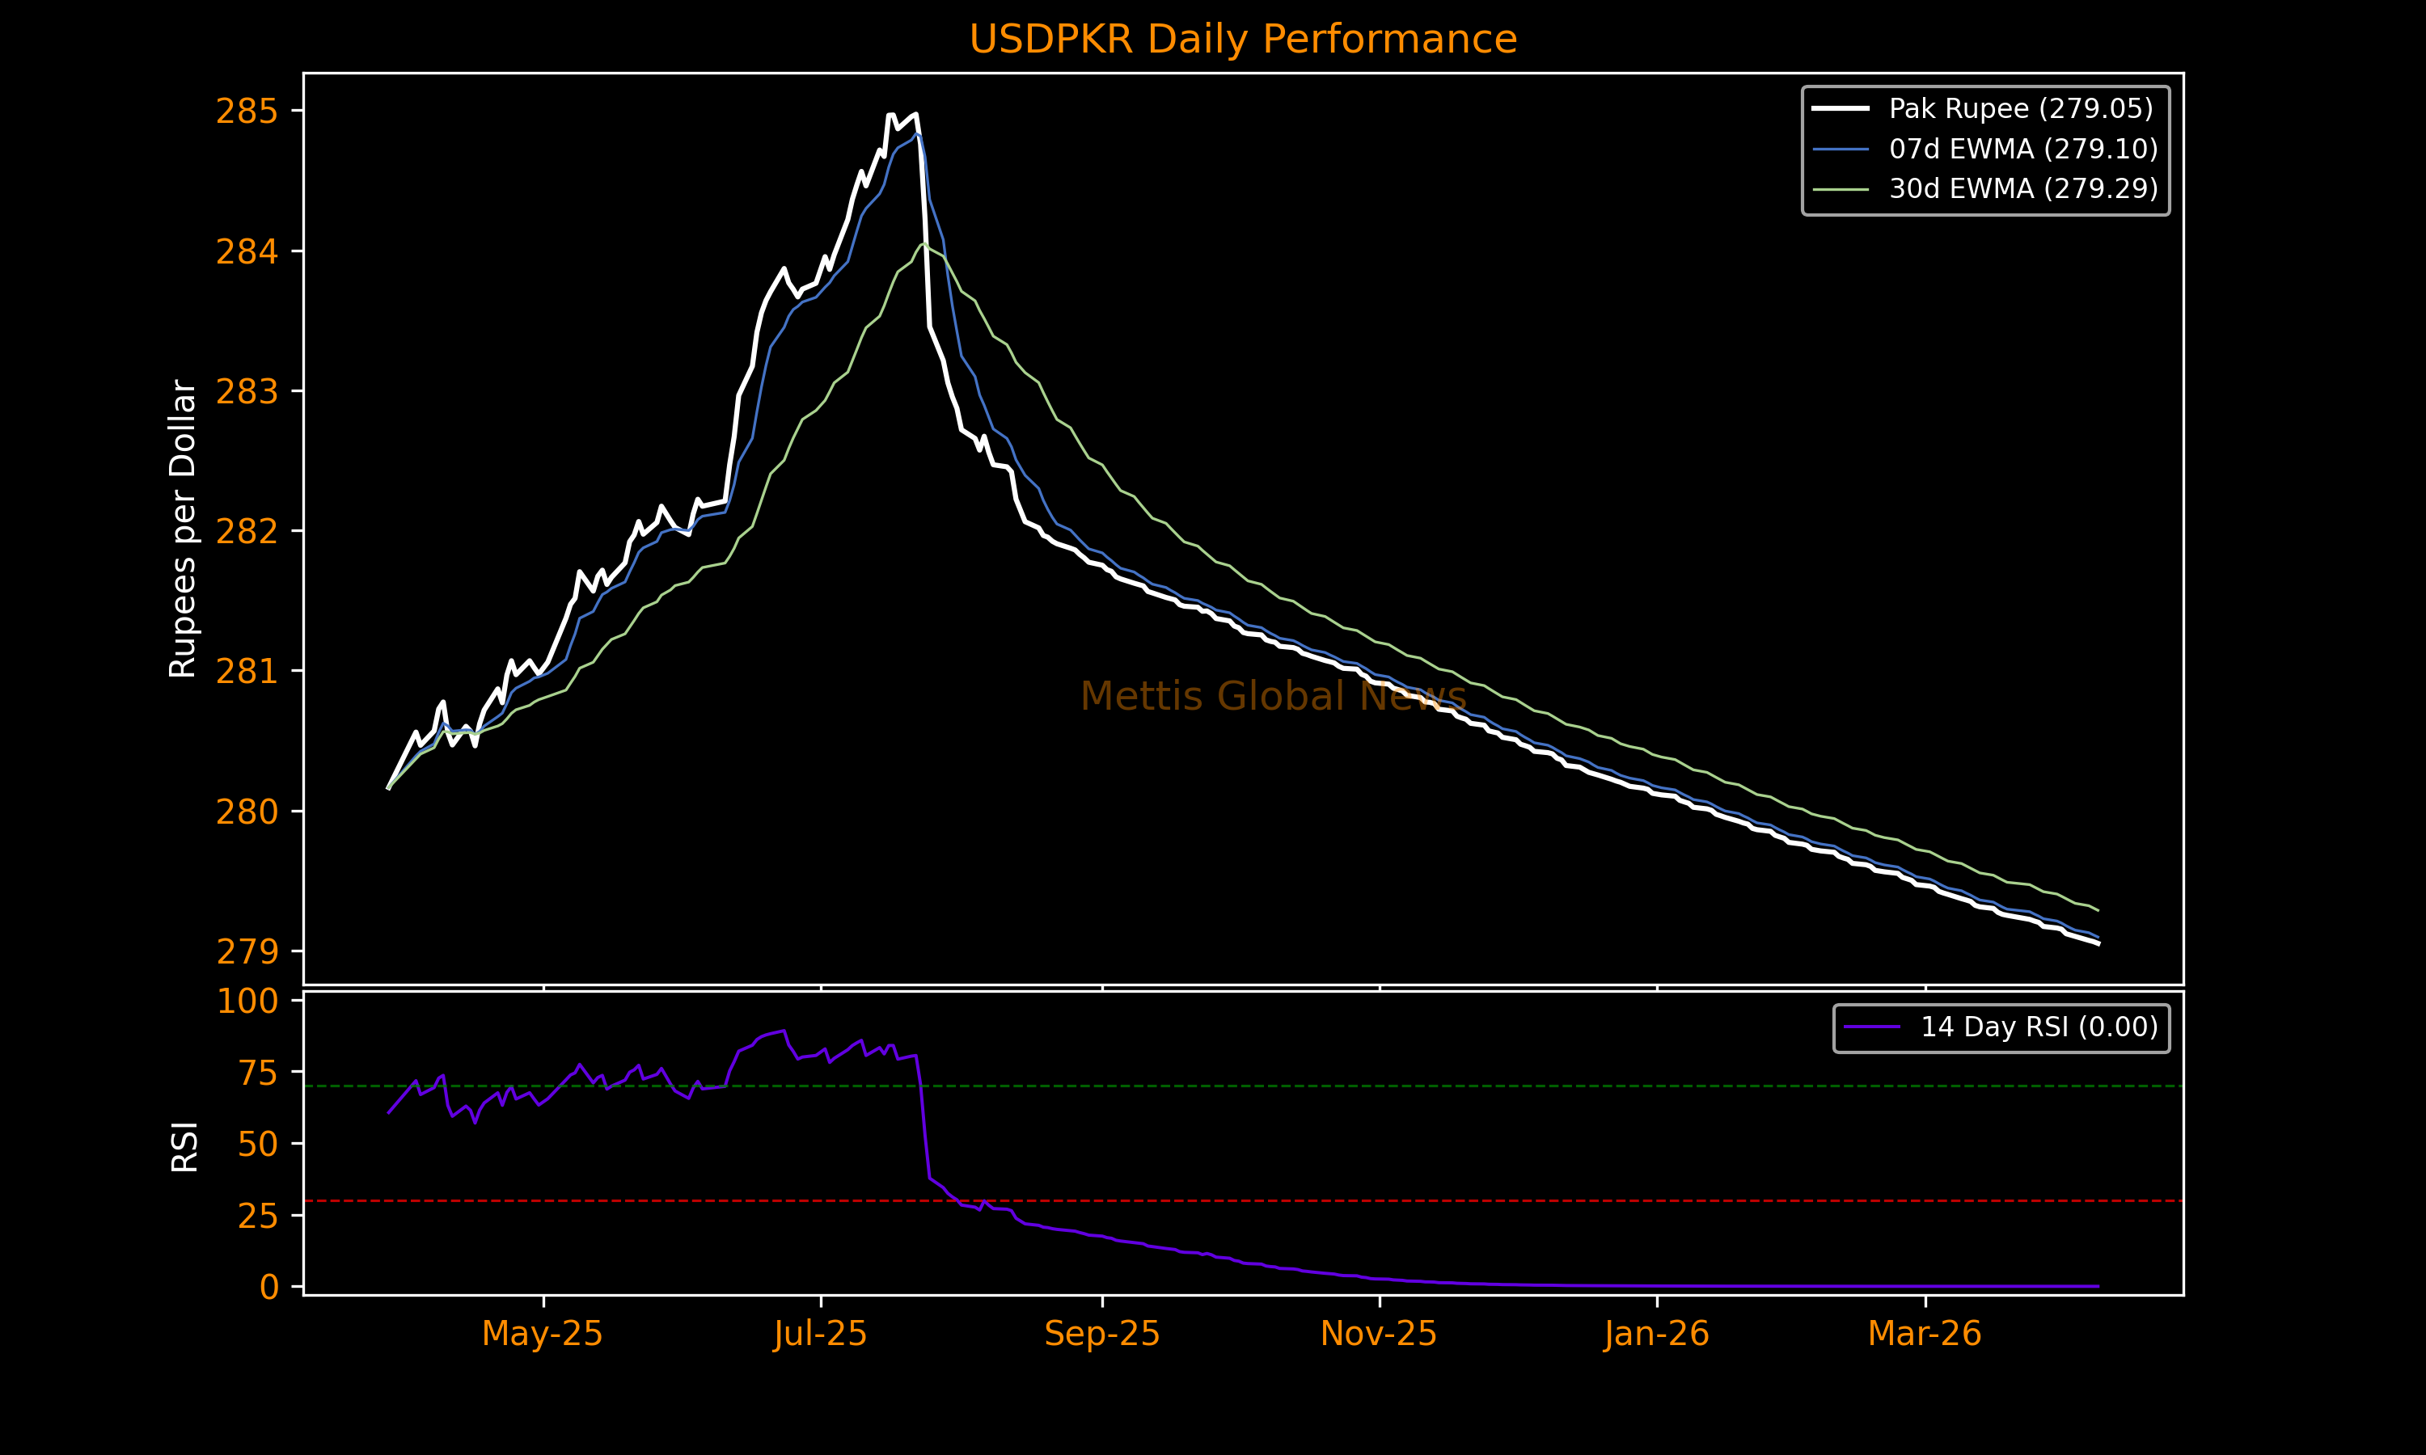Click the 279 y-axis tick label
The height and width of the screenshot is (1455, 2426).
[x=247, y=952]
